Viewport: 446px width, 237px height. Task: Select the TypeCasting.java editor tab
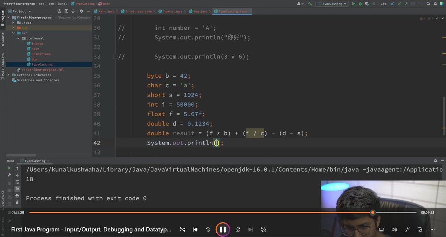232,12
